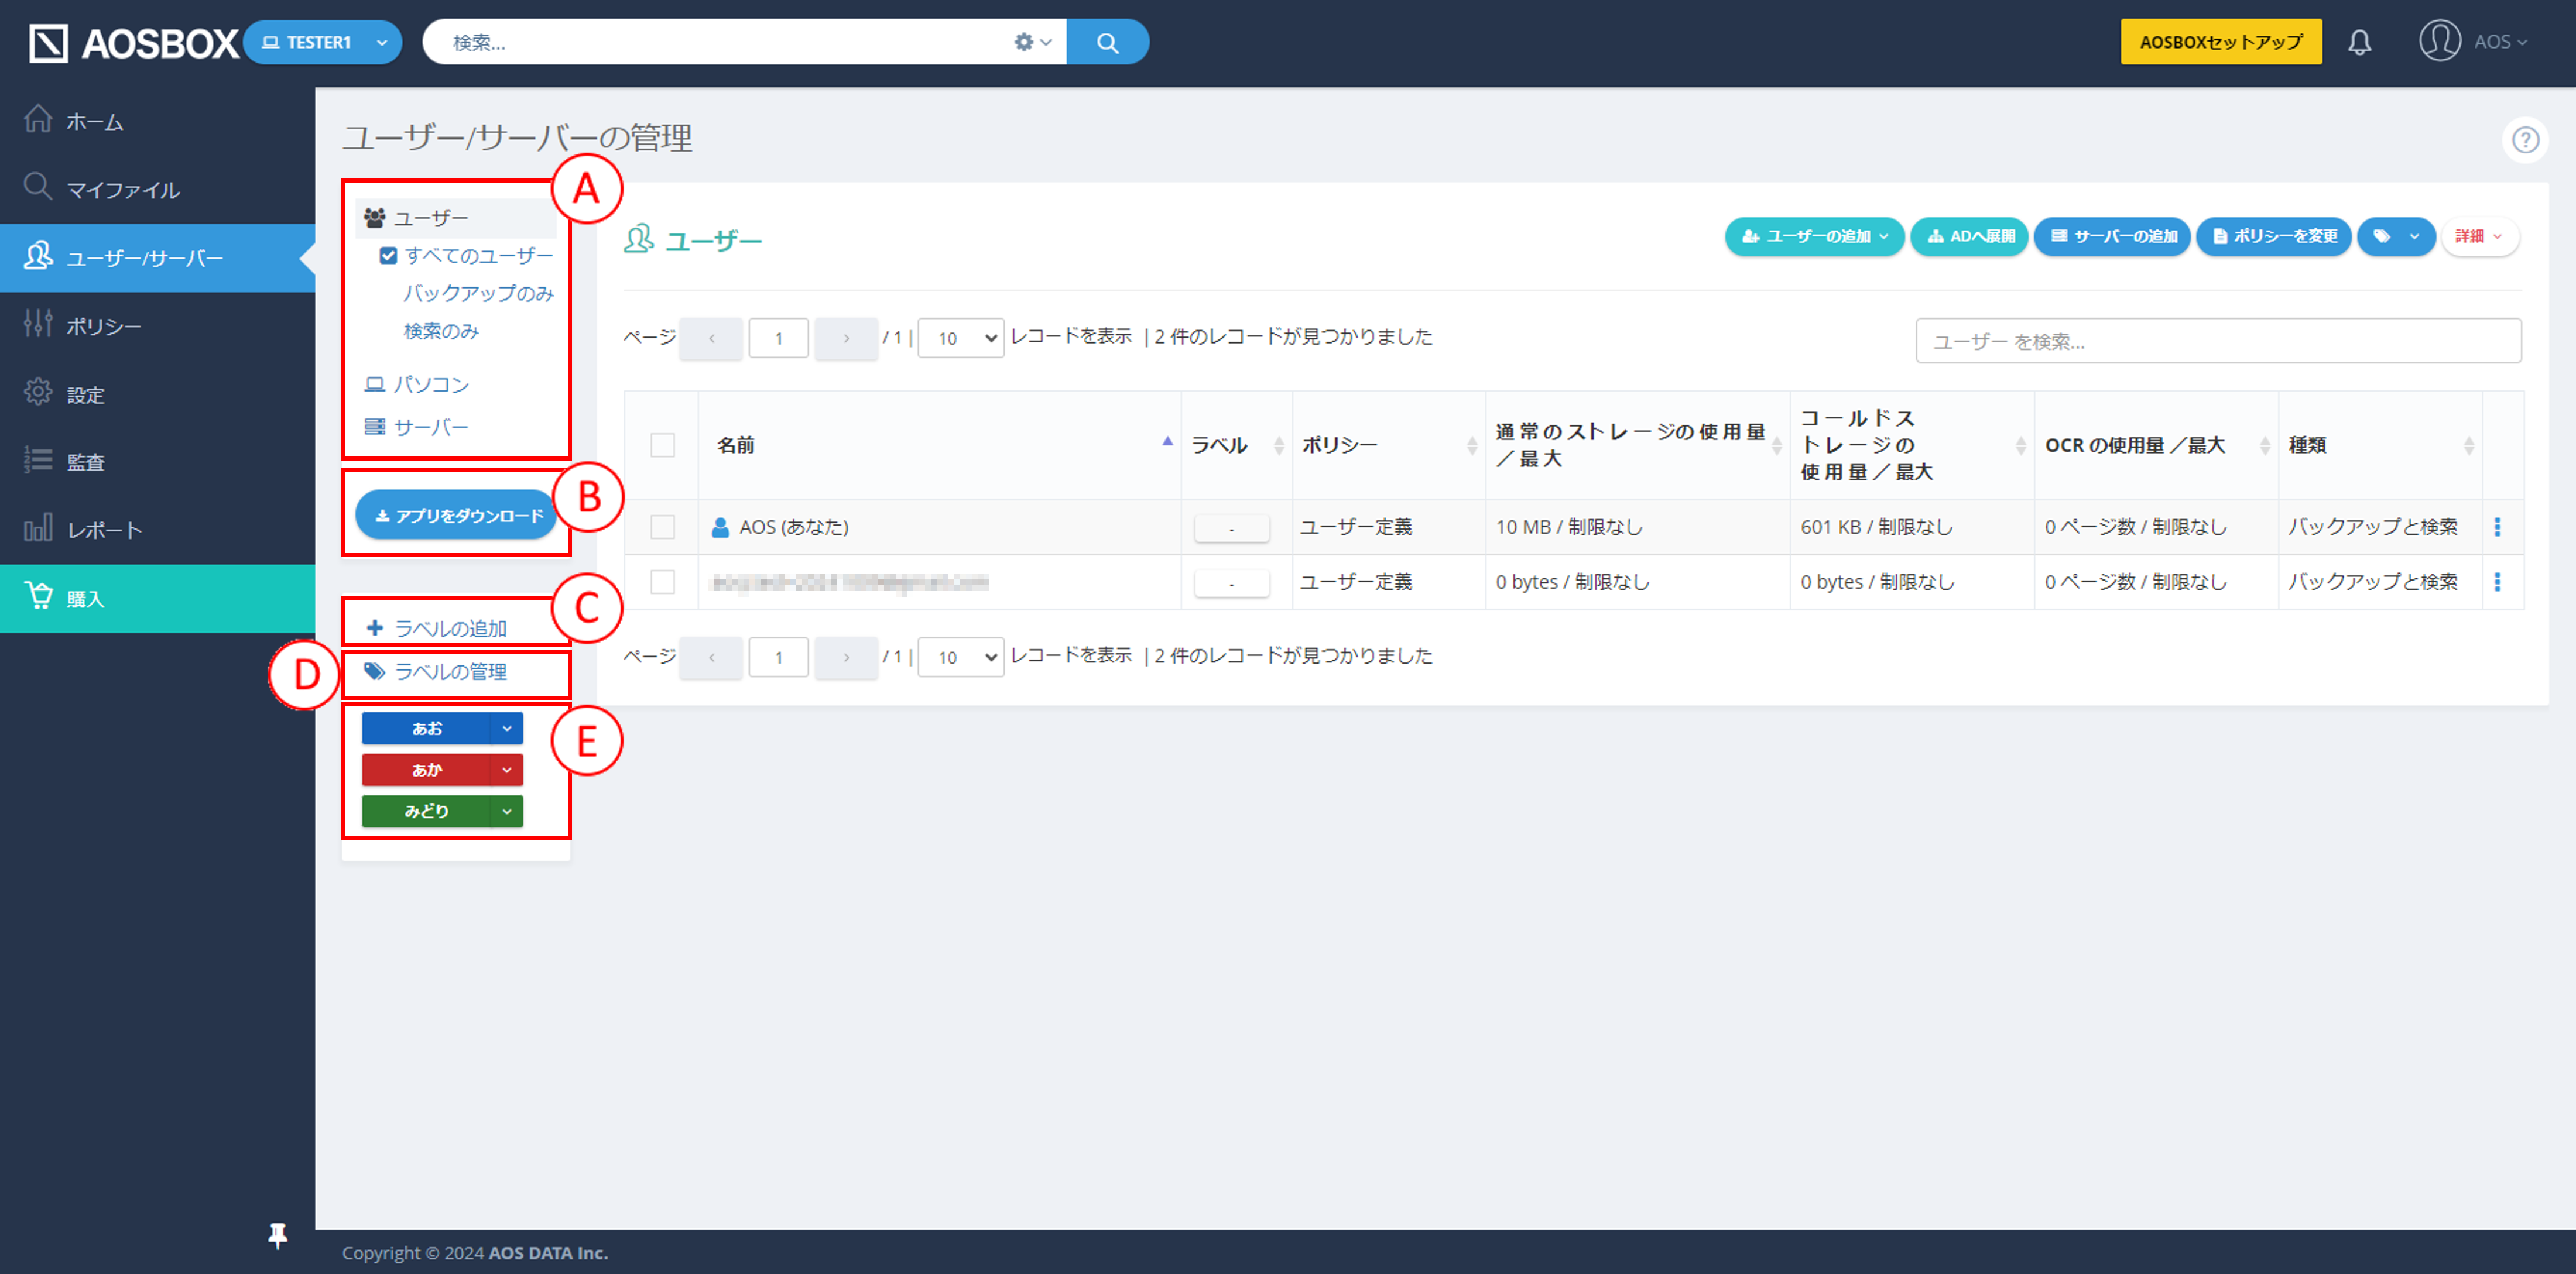Click bottom pager page number field
Screen dimensions: 2576x1274
pyautogui.click(x=778, y=658)
